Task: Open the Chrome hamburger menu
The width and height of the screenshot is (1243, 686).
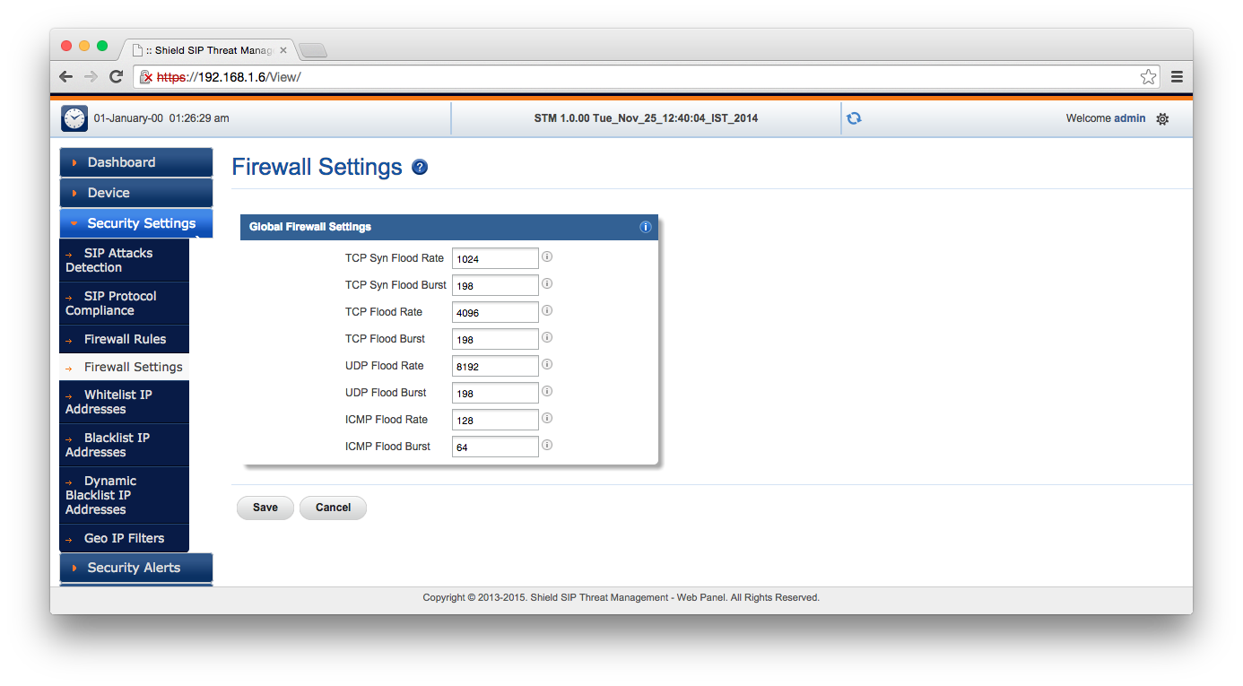Action: click(1177, 77)
